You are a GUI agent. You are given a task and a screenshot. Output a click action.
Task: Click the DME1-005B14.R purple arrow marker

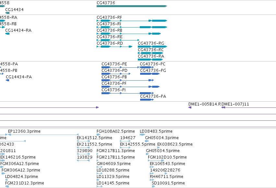[x=190, y=107]
